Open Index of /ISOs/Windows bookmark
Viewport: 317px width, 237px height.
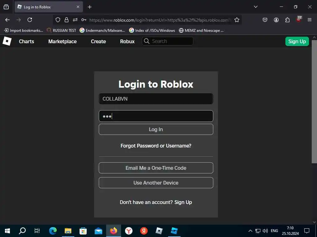[x=152, y=31]
